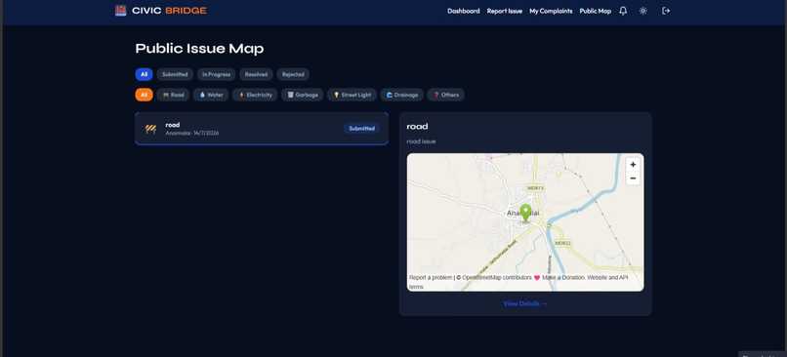787x357 pixels.
Task: Click the Submitted status badge
Action: pyautogui.click(x=362, y=129)
